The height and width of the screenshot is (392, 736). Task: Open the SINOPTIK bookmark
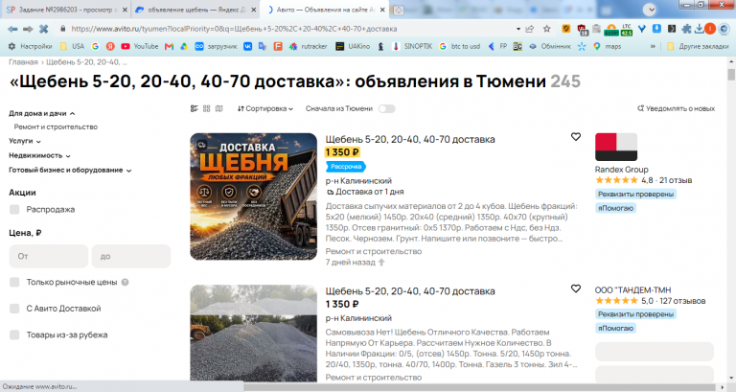tap(412, 46)
